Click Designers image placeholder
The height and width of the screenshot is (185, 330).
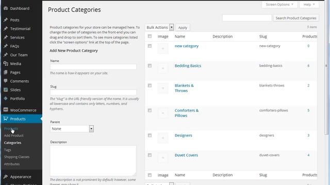[163, 138]
